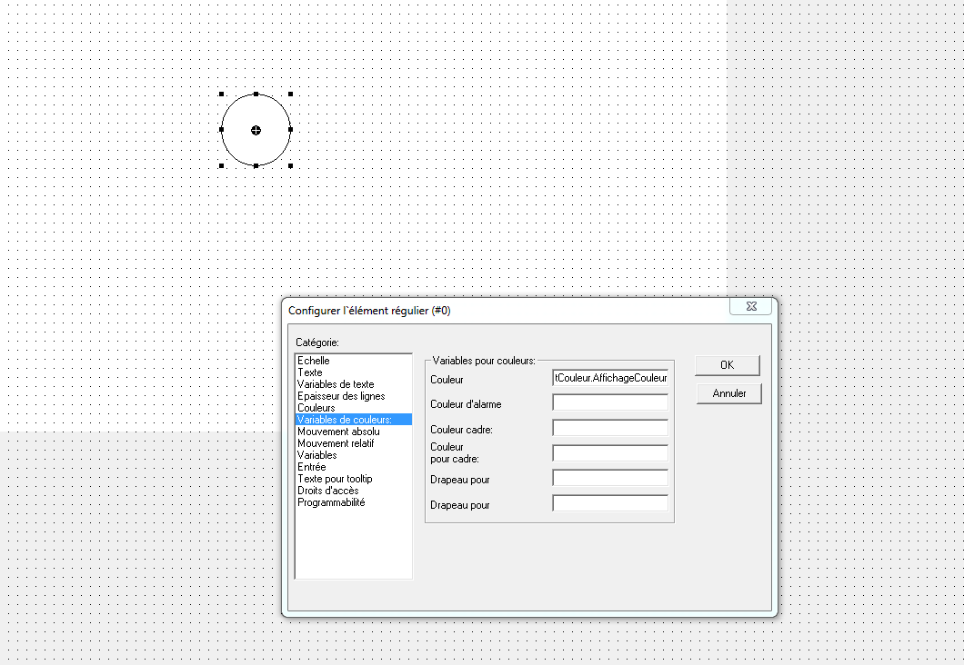Click the Couleur cadre: input field
The width and height of the screenshot is (964, 665).
[x=610, y=428]
